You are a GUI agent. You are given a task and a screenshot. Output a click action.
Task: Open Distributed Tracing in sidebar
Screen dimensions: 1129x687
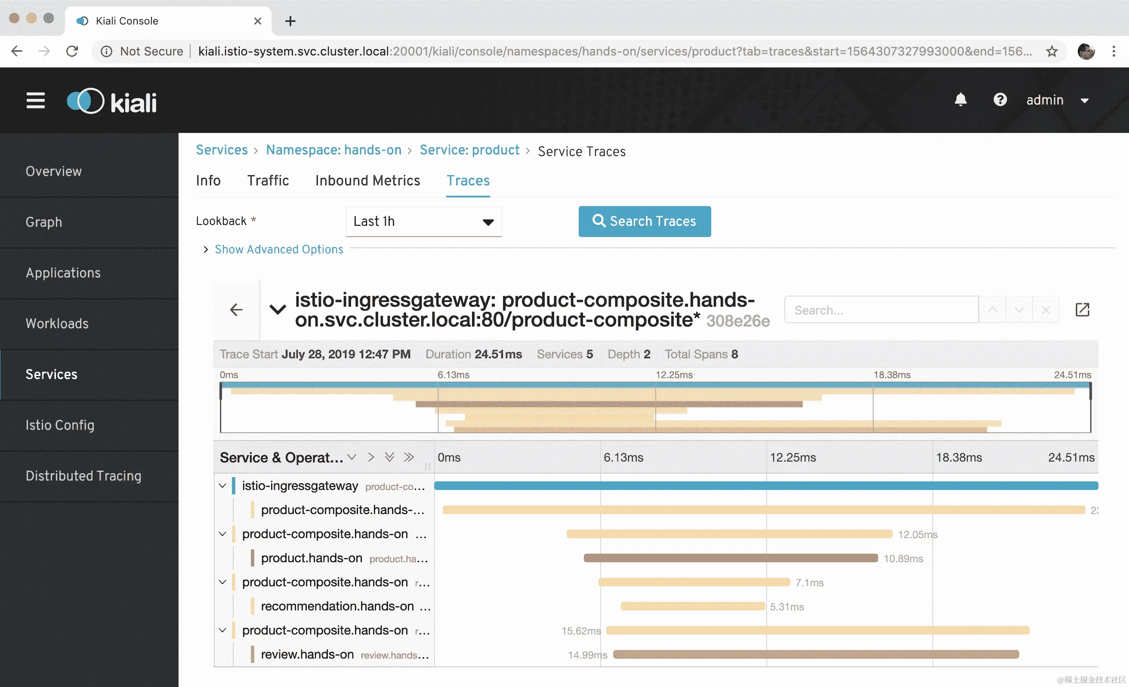pyautogui.click(x=83, y=476)
